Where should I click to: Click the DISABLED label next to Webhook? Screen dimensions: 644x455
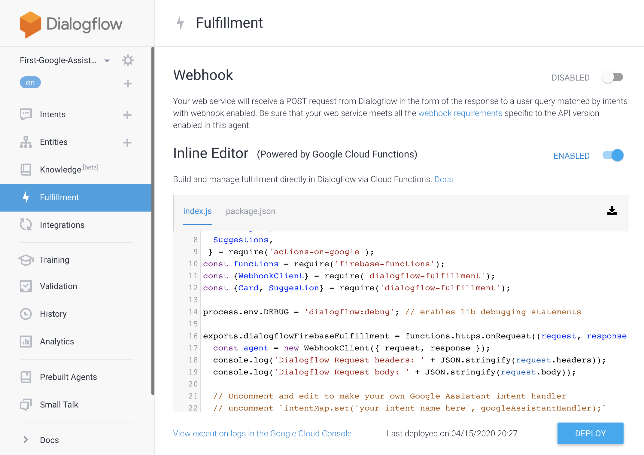[570, 78]
